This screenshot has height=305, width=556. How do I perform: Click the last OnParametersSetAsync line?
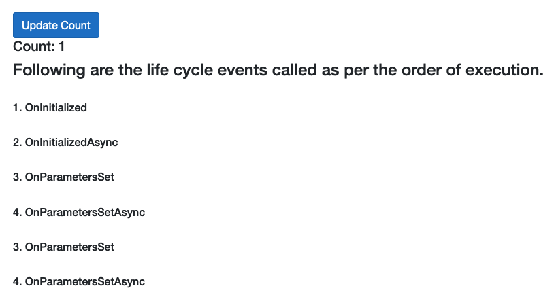(79, 281)
